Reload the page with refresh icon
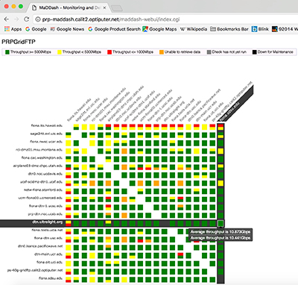Image resolution: width=298 pixels, height=285 pixels. (x=26, y=19)
